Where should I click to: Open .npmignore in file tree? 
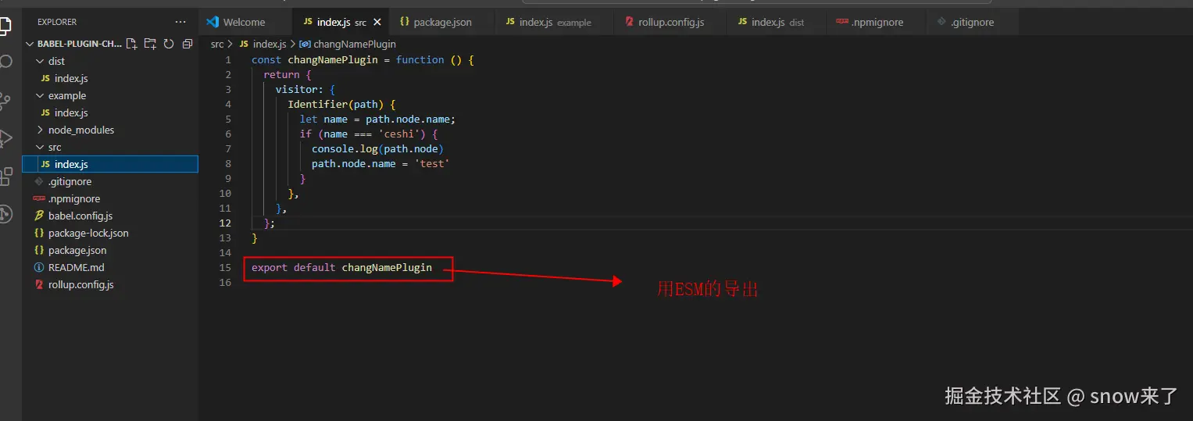110,198
